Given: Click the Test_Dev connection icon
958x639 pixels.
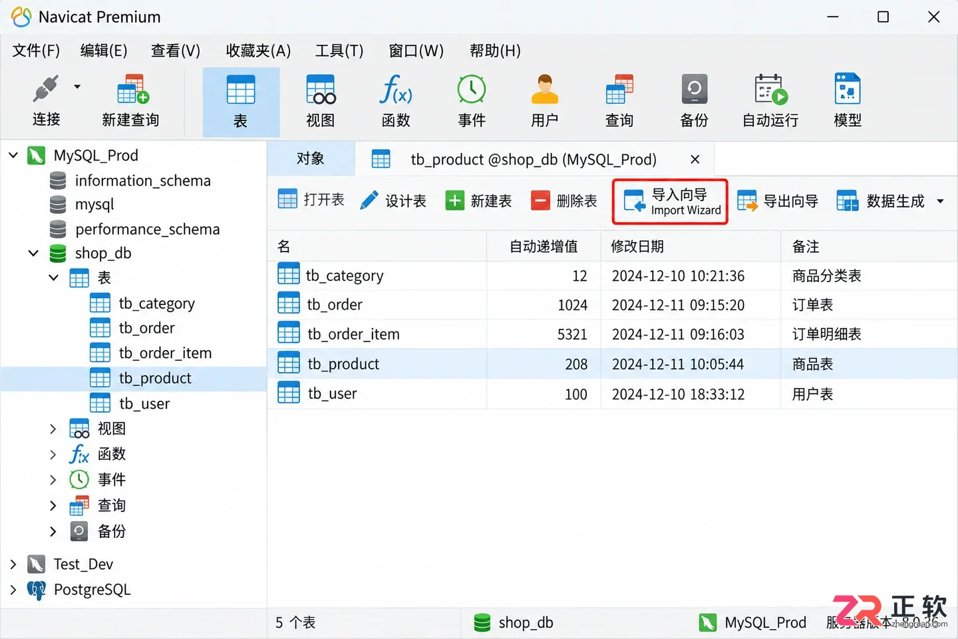Looking at the screenshot, I should (x=36, y=564).
